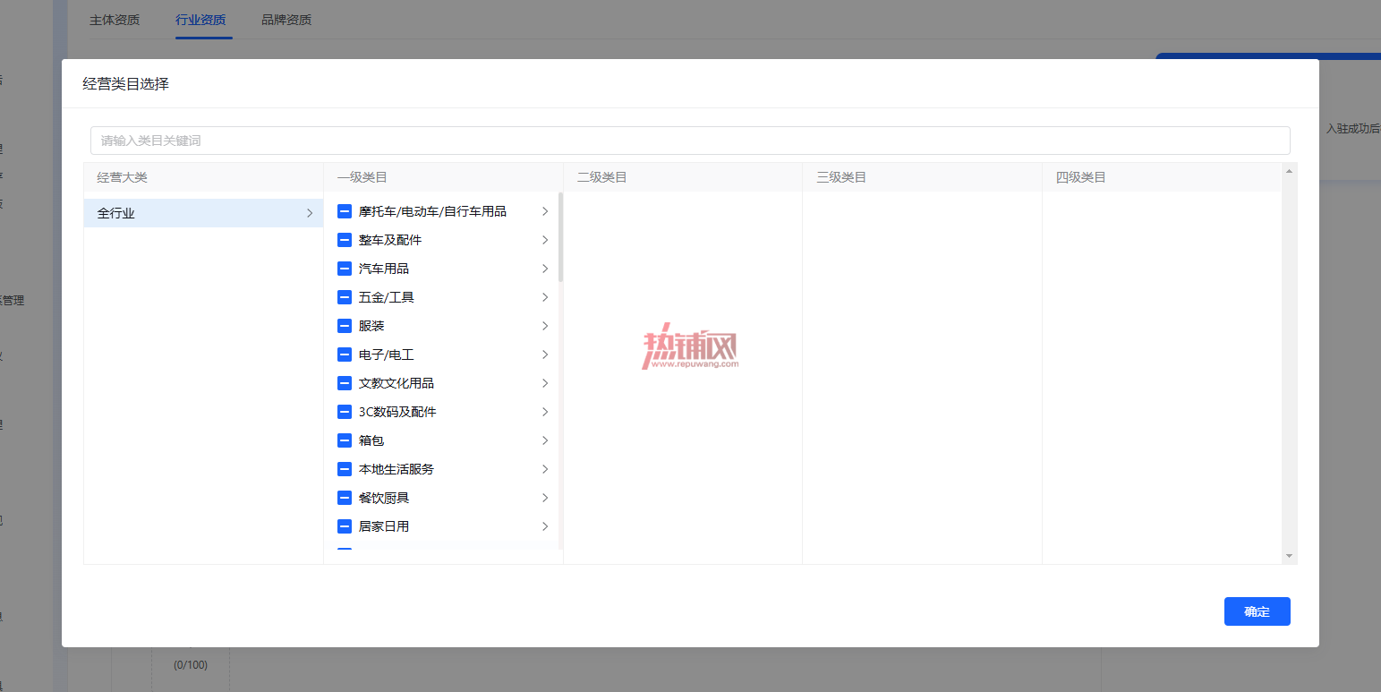This screenshot has height=692, width=1381.
Task: Expand the 电子/电工 category arrow
Action: point(545,355)
